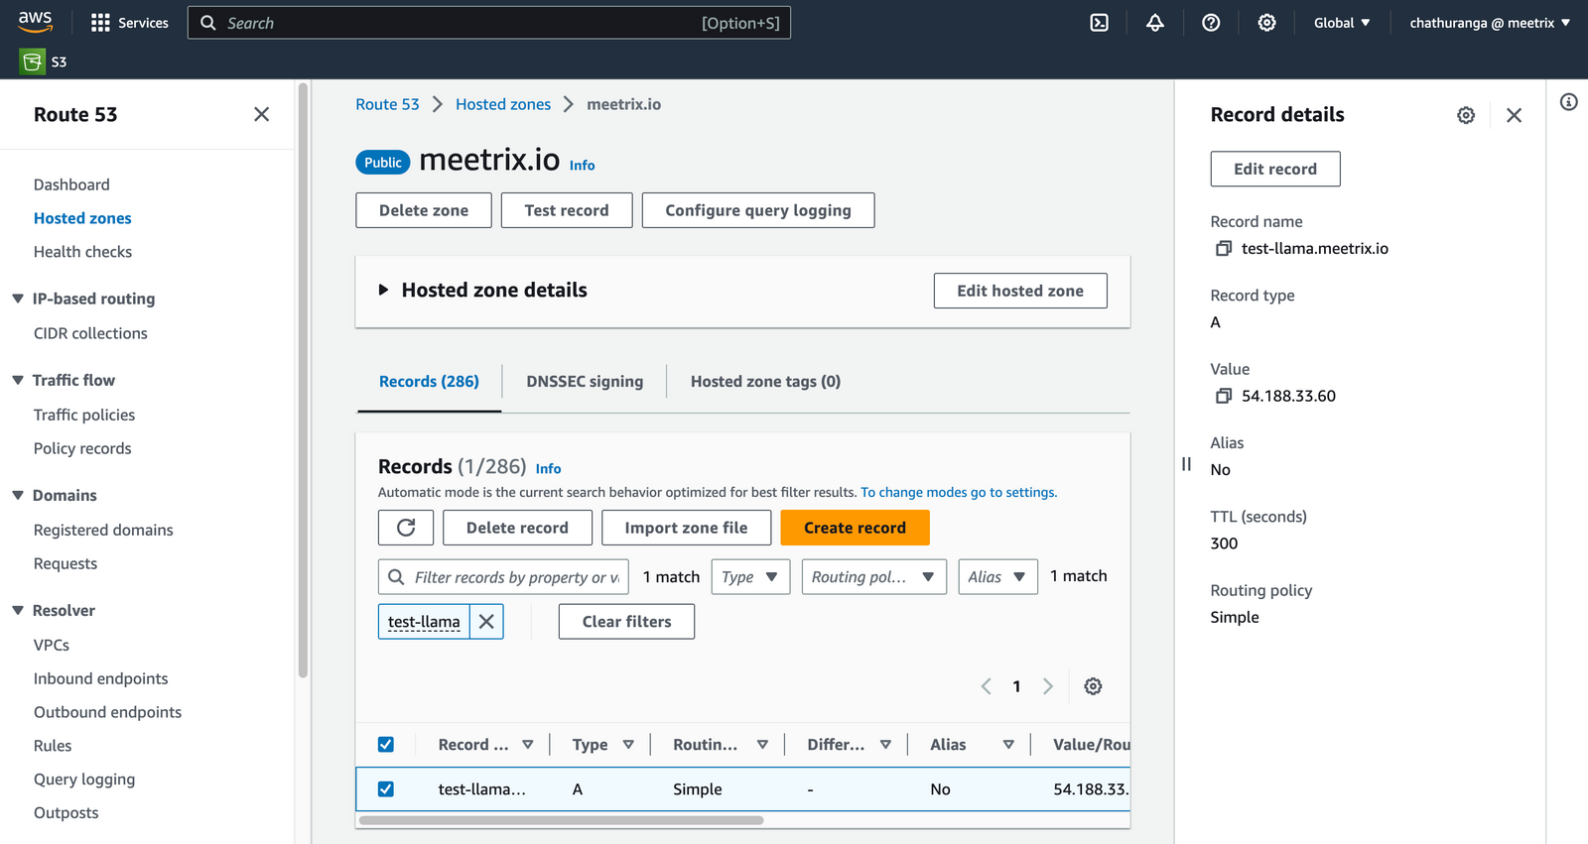Click Import zone file button
Viewport: 1588px width, 844px height.
click(686, 528)
